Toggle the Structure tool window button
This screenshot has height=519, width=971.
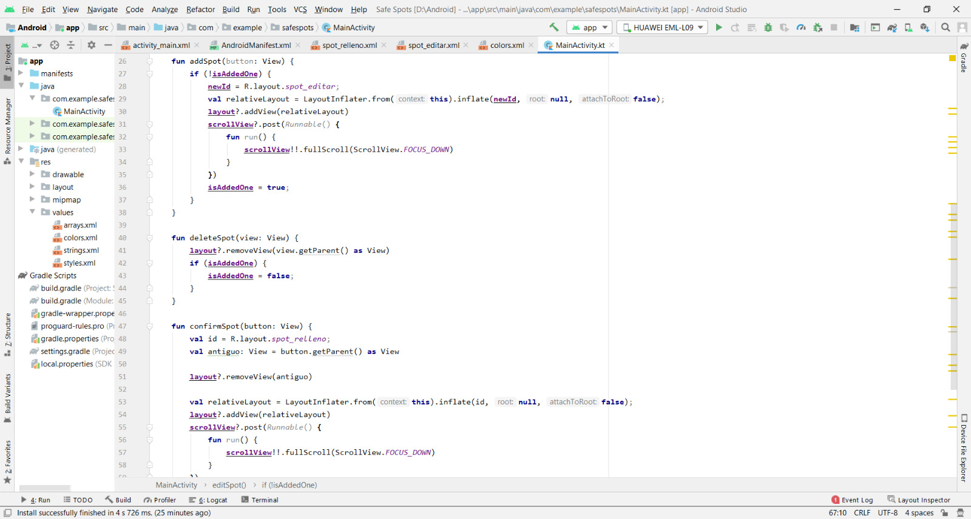pos(7,335)
